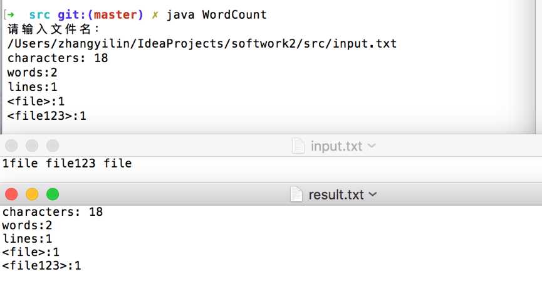This screenshot has width=542, height=283.
Task: Click the yellow ✗ git status marker
Action: 155,15
